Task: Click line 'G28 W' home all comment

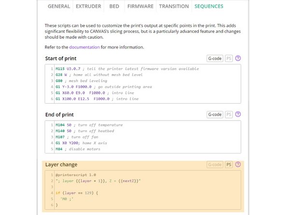Action: click(x=99, y=75)
